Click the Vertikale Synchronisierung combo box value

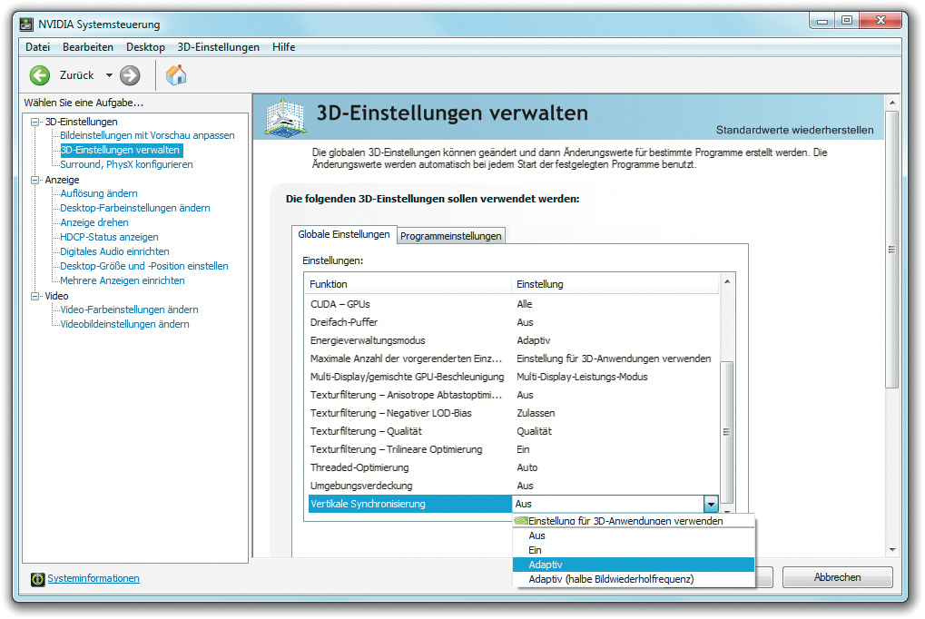(608, 504)
